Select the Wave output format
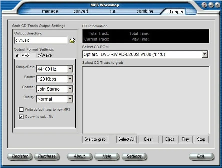The width and height of the screenshot is (222, 168). click(x=39, y=55)
